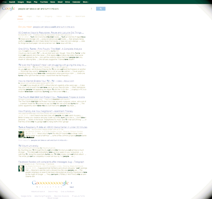Image resolution: width=212 pixels, height=199 pixels.
Task: Open 'TV over the Fireplace?' result
Action: pos(52,65)
